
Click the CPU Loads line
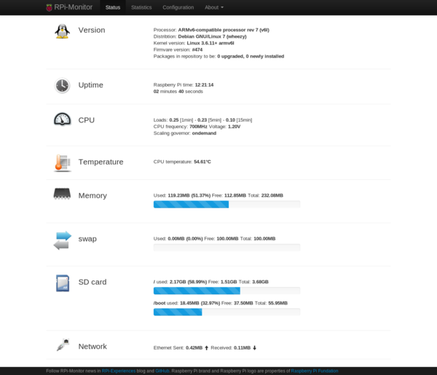(x=202, y=120)
